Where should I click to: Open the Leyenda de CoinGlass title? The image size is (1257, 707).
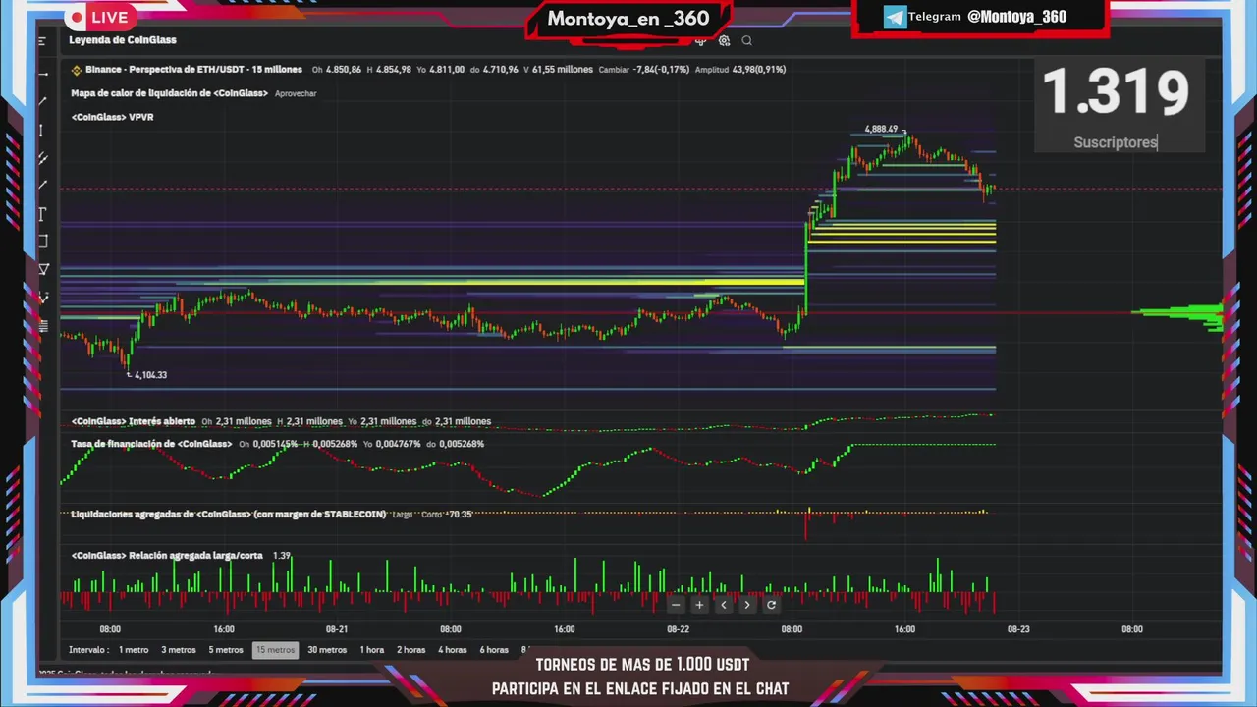pos(123,40)
